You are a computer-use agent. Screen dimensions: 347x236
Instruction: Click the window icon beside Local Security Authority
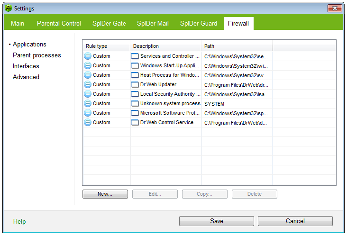point(135,94)
